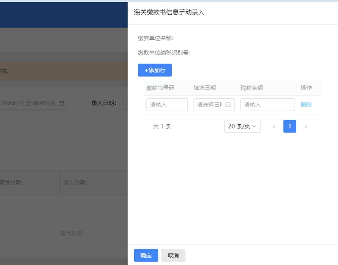The height and width of the screenshot is (265, 338).
Task: Confirm the entry with the 确定 button
Action: click(146, 255)
